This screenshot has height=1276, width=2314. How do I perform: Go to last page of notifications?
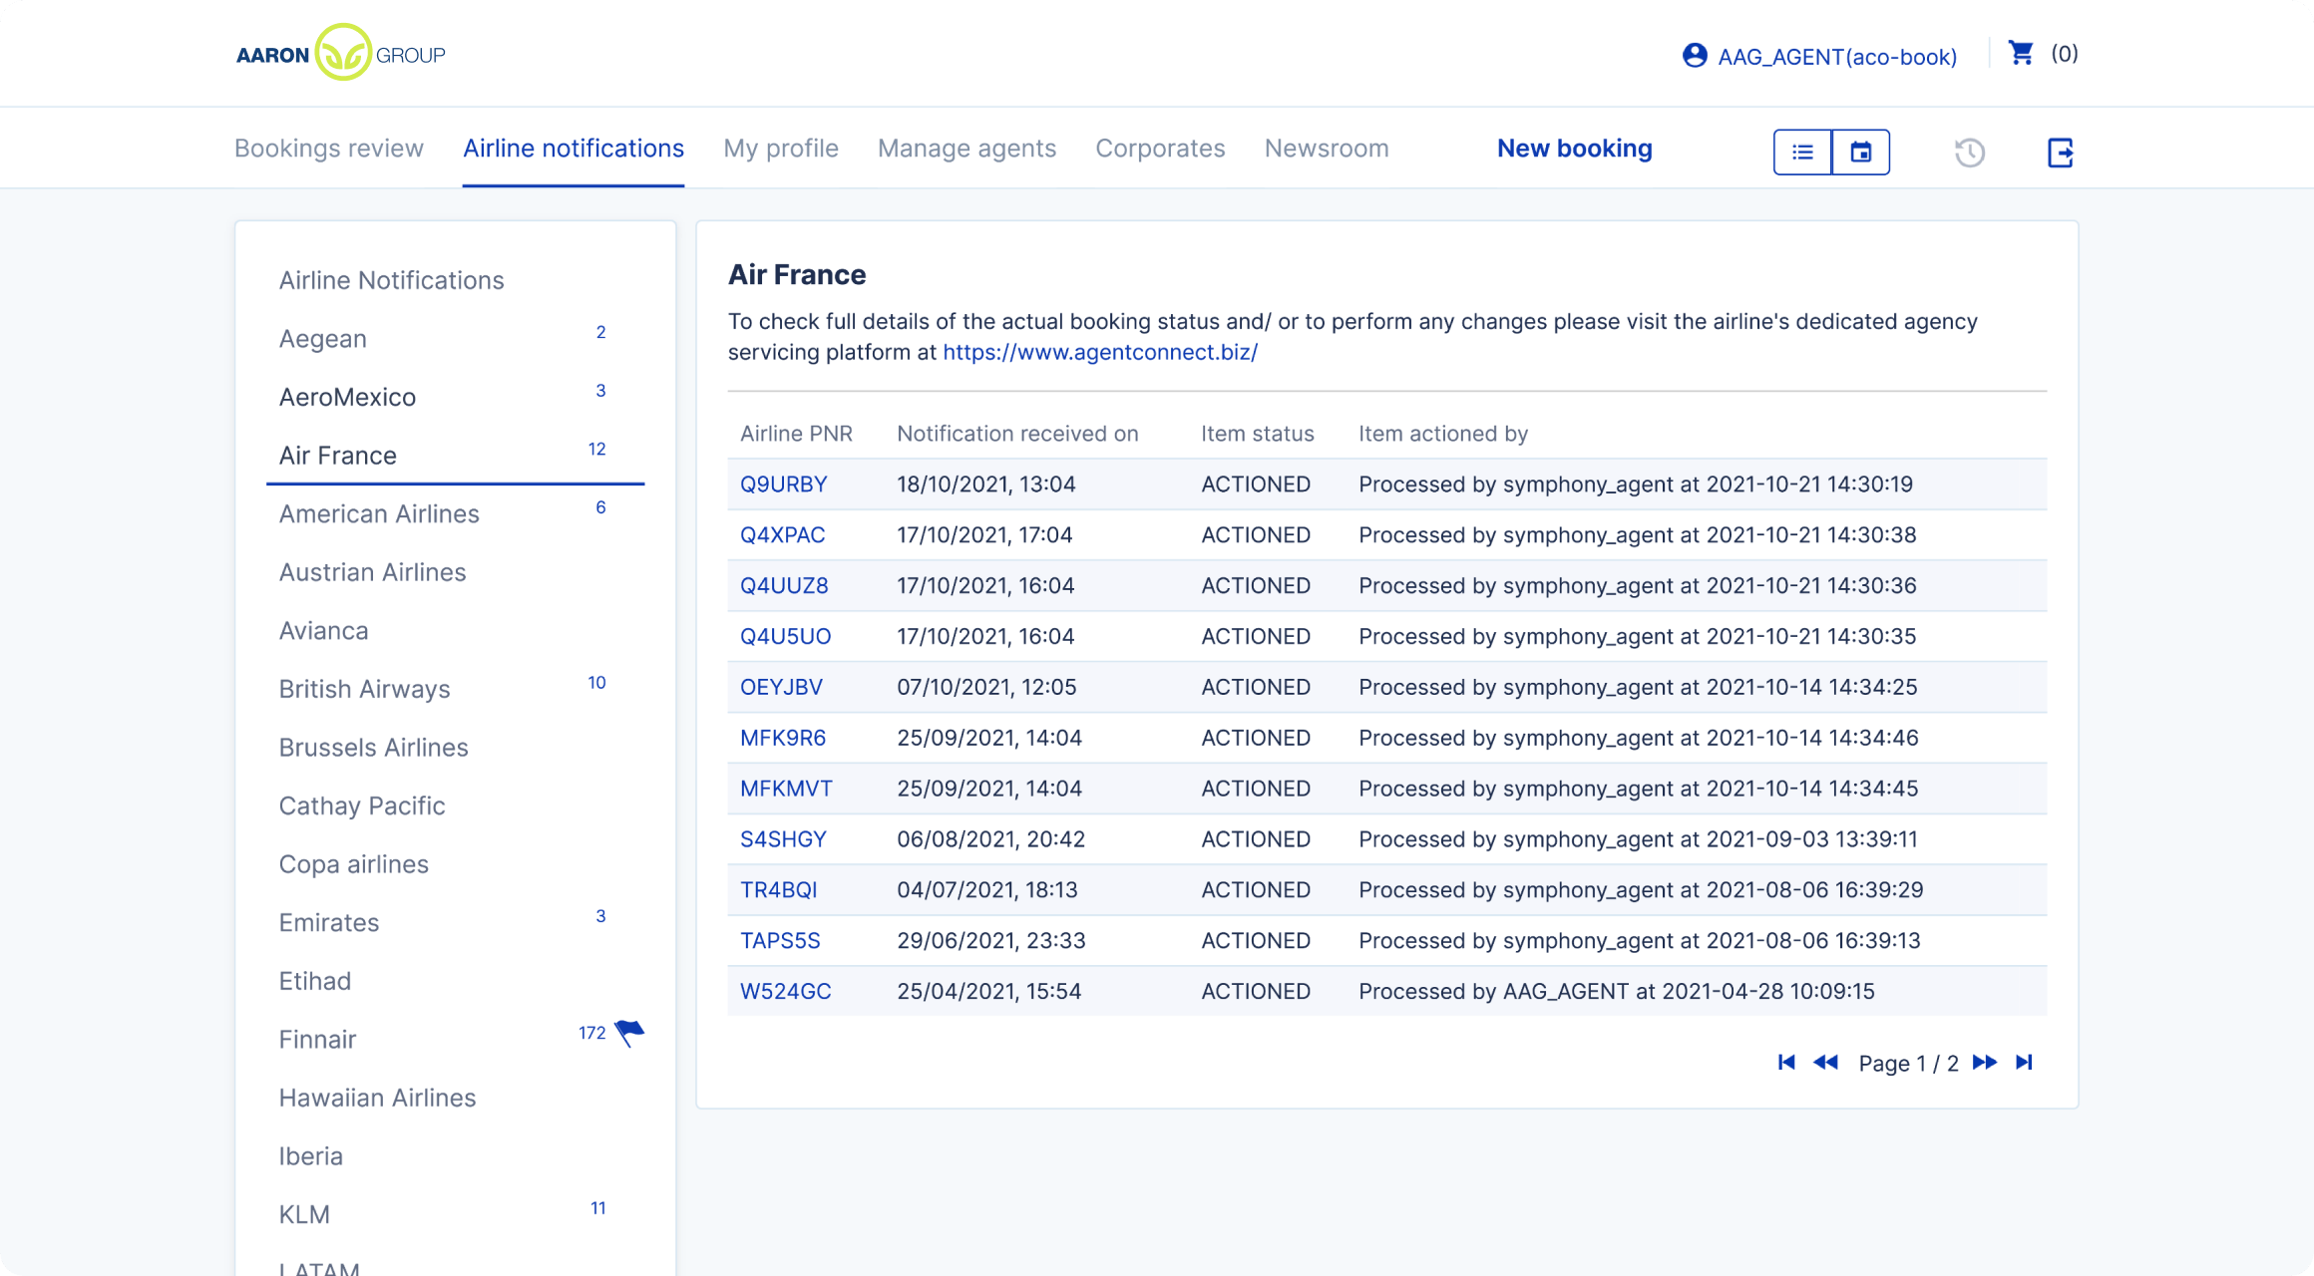2024,1063
